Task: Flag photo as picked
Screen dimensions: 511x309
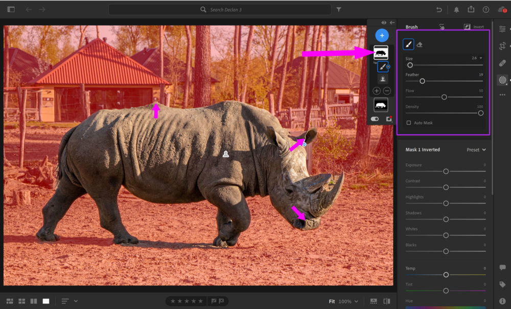Action: [x=214, y=301]
